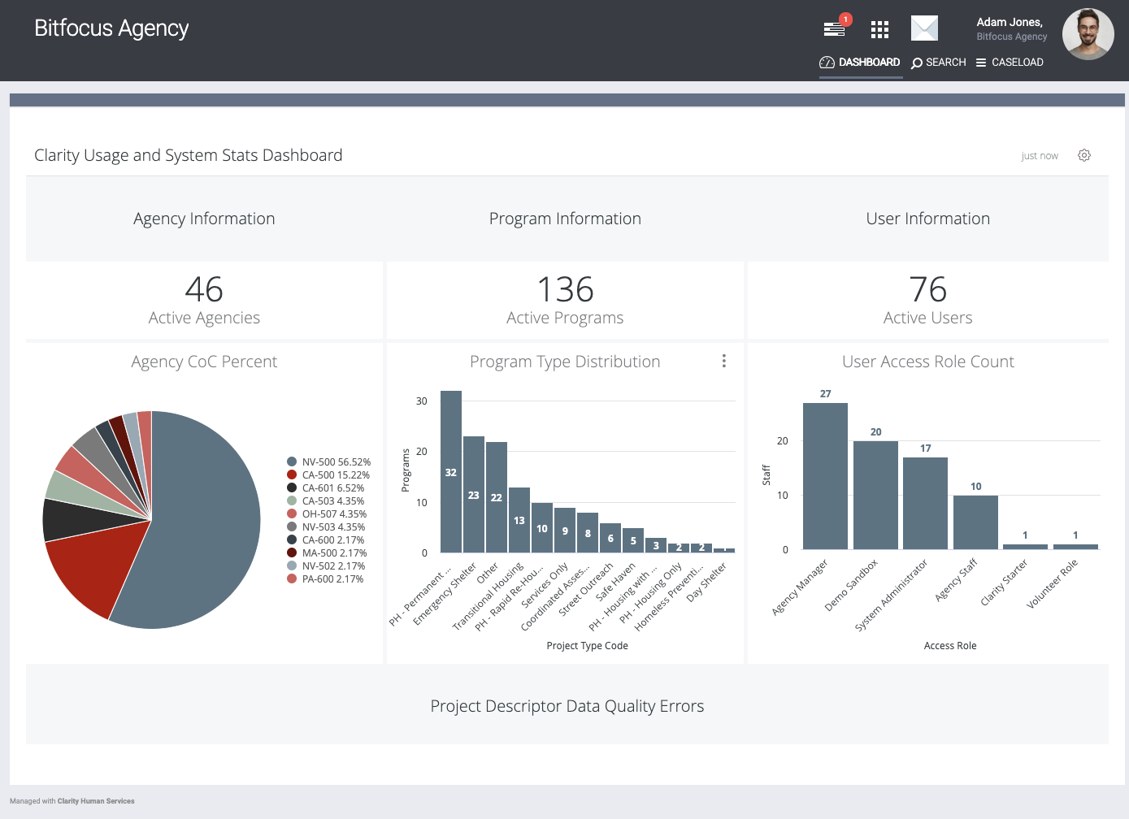Image resolution: width=1129 pixels, height=819 pixels.
Task: Click the 'just now' refresh timestamp
Action: click(1040, 156)
